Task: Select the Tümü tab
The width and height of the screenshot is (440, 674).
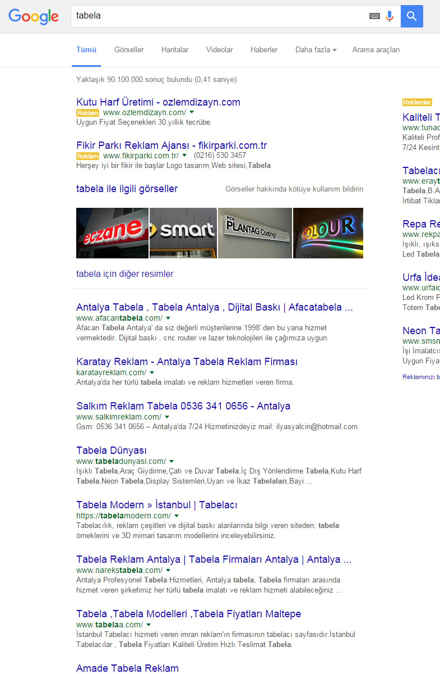Action: point(86,49)
